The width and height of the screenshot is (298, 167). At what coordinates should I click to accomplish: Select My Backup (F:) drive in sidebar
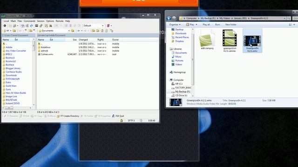[x=181, y=92]
